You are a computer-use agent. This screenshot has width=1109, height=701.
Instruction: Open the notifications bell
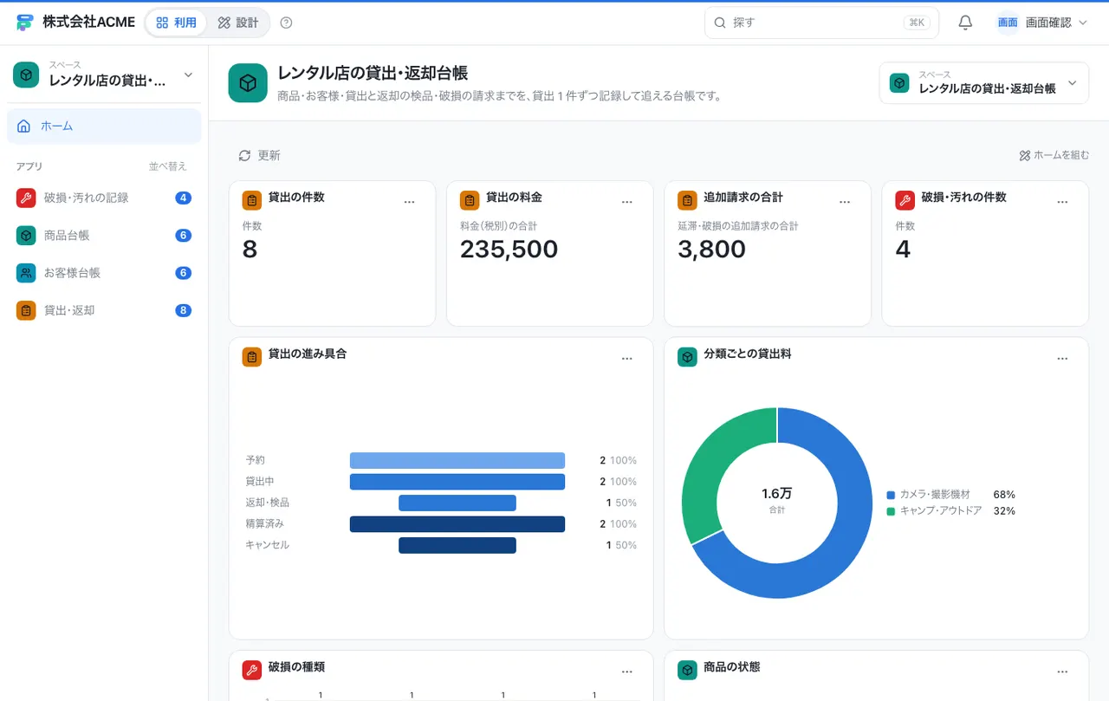coord(965,23)
